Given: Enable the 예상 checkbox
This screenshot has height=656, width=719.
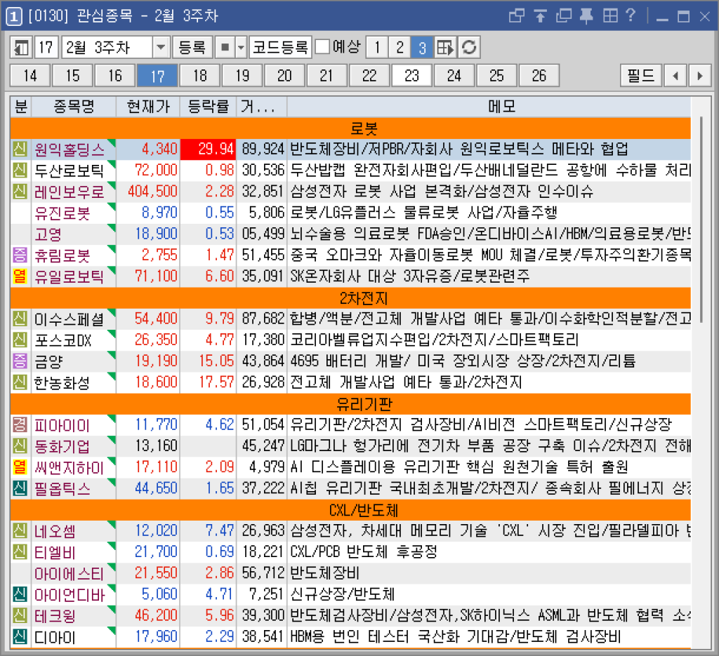Looking at the screenshot, I should click(322, 47).
